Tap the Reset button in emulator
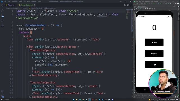180x101 pixels. tap(154, 54)
